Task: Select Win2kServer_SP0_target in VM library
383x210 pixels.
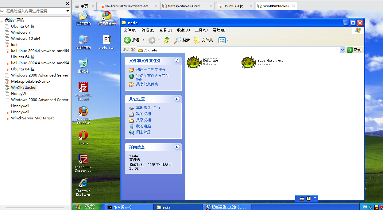Action: [x=32, y=118]
